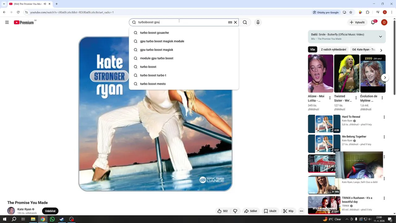
Task: Open options for 'We Belong Together'
Action: tap(384, 137)
